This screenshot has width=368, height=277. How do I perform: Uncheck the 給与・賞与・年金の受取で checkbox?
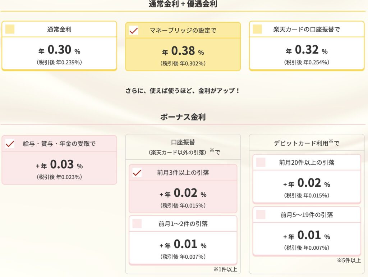point(10,144)
